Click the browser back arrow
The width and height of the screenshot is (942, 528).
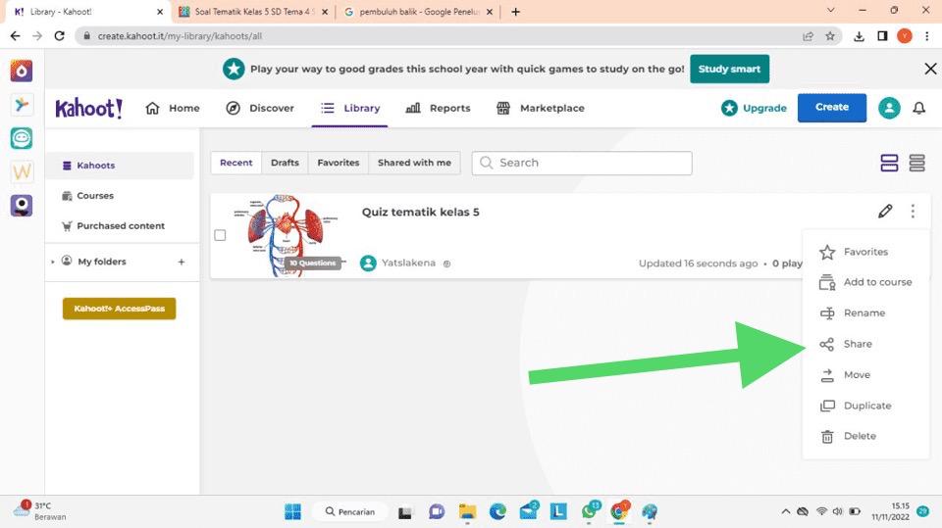pos(16,36)
